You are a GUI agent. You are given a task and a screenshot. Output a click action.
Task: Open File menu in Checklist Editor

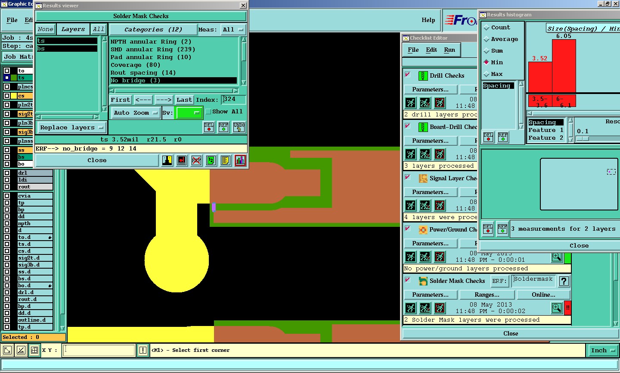pos(413,50)
